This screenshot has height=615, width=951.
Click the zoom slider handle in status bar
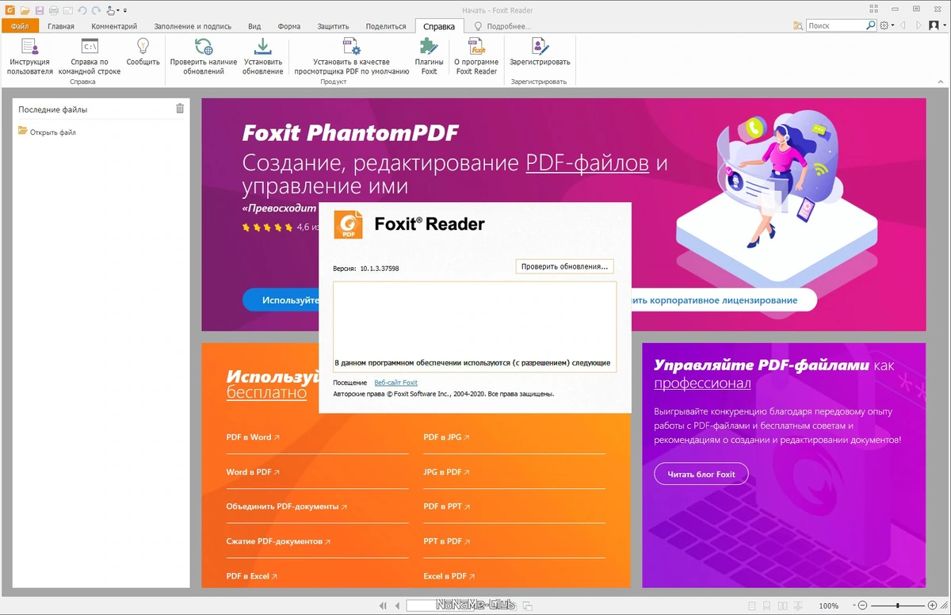[x=898, y=605]
